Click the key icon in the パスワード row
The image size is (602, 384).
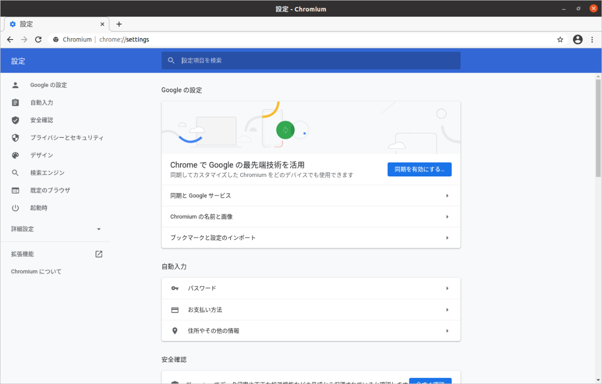point(175,288)
